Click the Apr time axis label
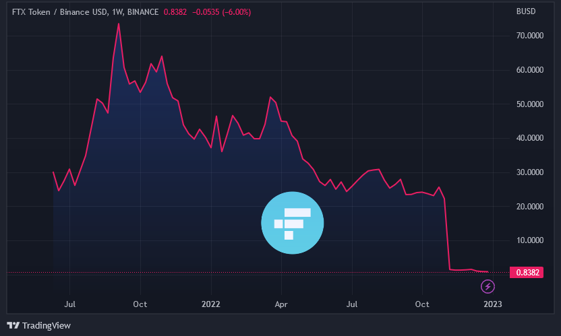Screen dimensions: 561x336 coord(282,305)
